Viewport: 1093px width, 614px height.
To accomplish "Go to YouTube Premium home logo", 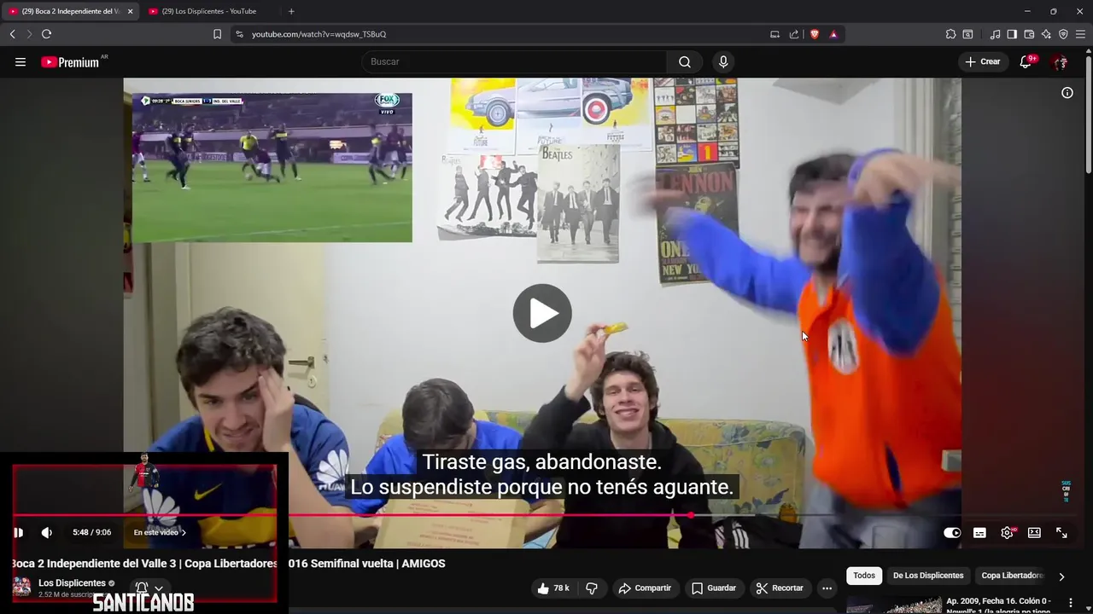I will click(70, 62).
